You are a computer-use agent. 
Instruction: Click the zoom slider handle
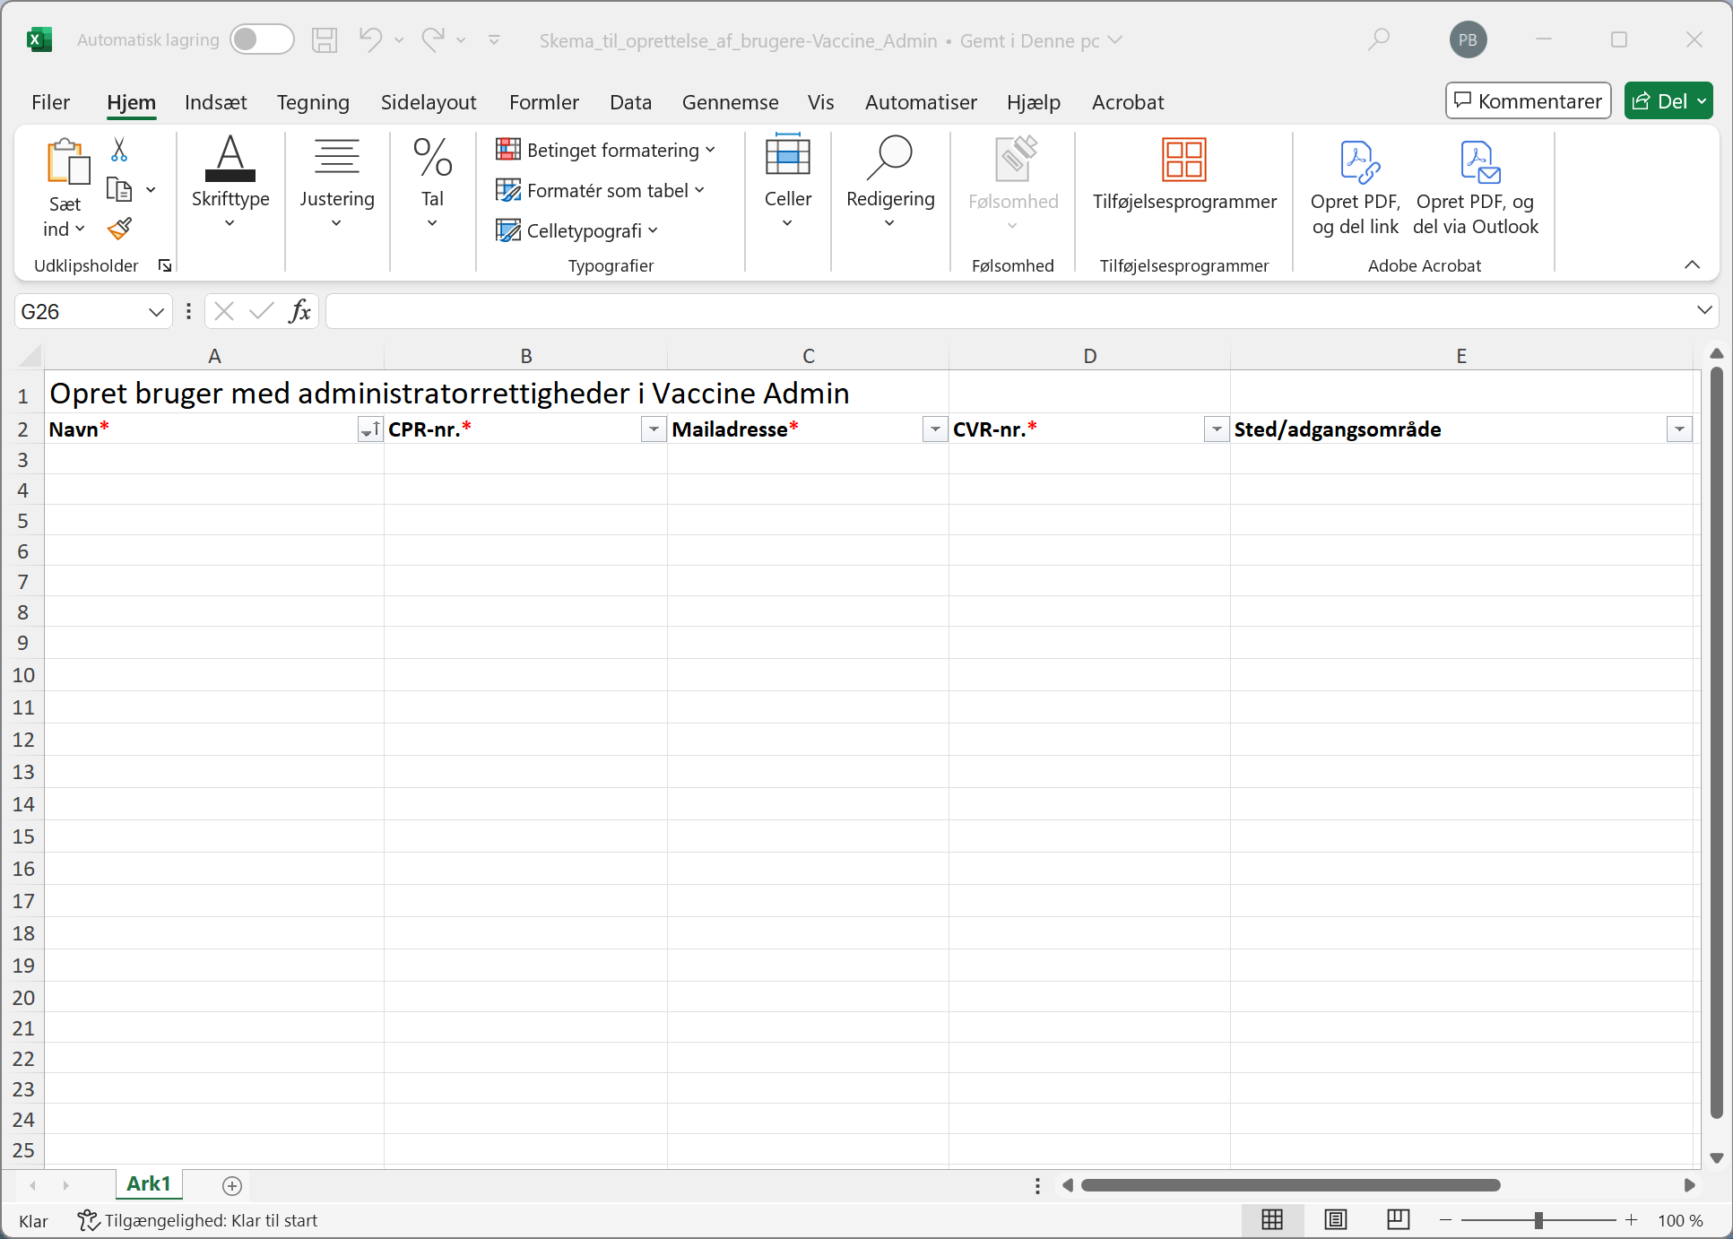tap(1538, 1220)
